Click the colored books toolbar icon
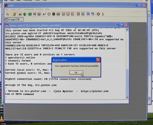 (54, 14)
